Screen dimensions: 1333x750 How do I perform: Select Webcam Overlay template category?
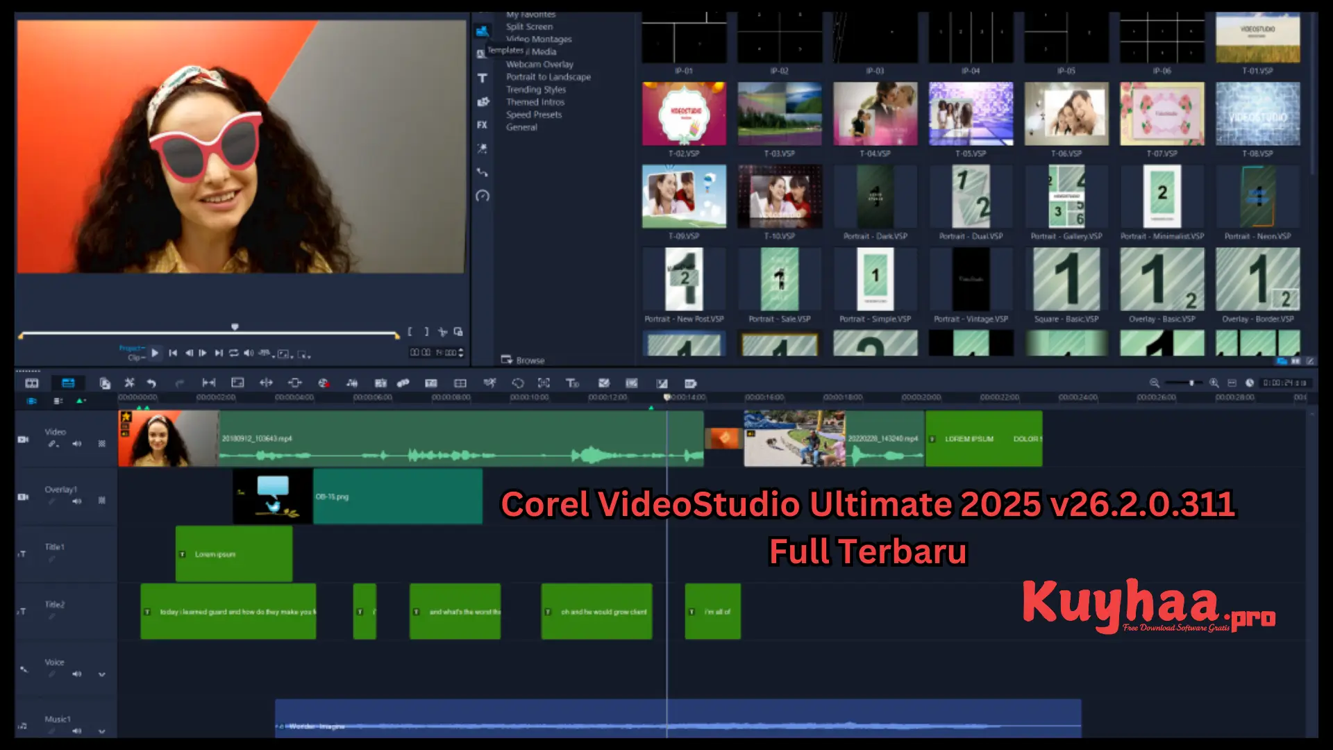click(x=539, y=64)
